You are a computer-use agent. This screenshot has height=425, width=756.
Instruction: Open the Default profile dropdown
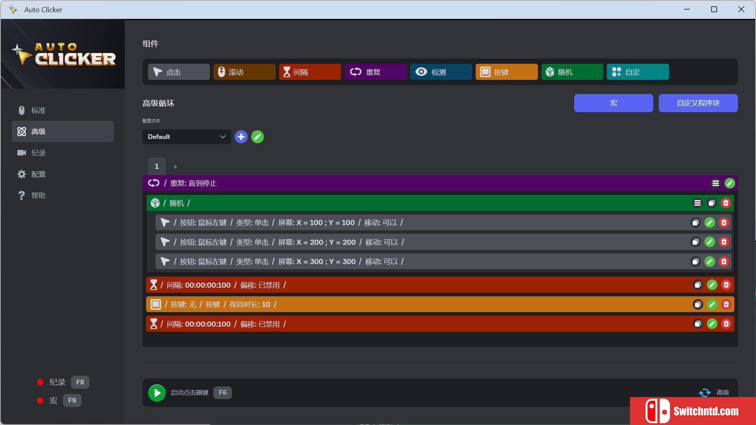click(187, 137)
